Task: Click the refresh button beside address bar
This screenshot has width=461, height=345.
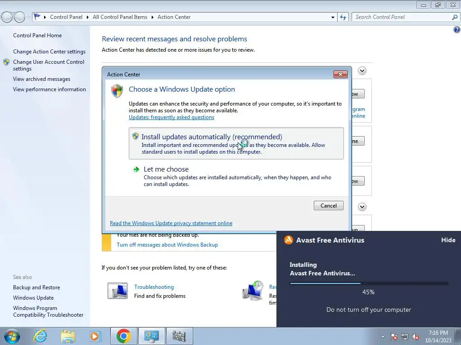Action: point(343,17)
